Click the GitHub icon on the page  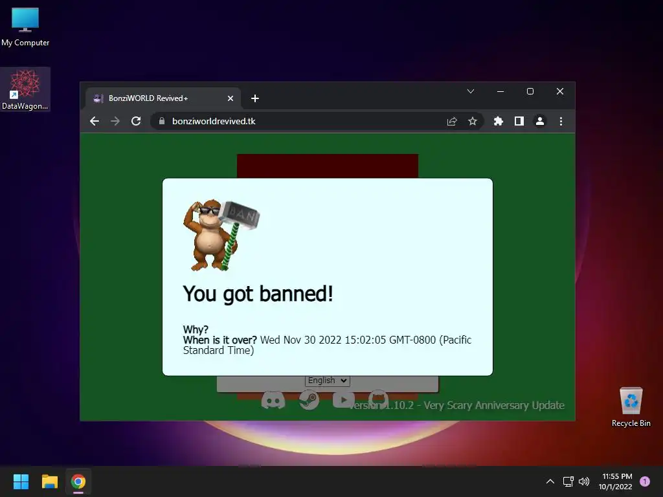pyautogui.click(x=378, y=400)
